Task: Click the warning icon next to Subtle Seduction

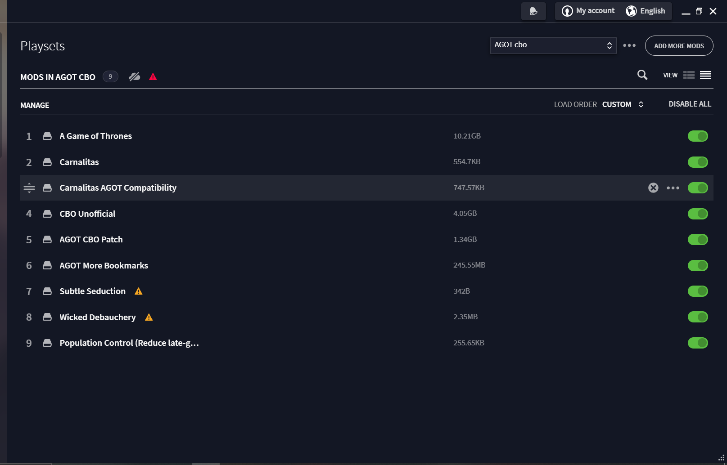Action: coord(139,291)
